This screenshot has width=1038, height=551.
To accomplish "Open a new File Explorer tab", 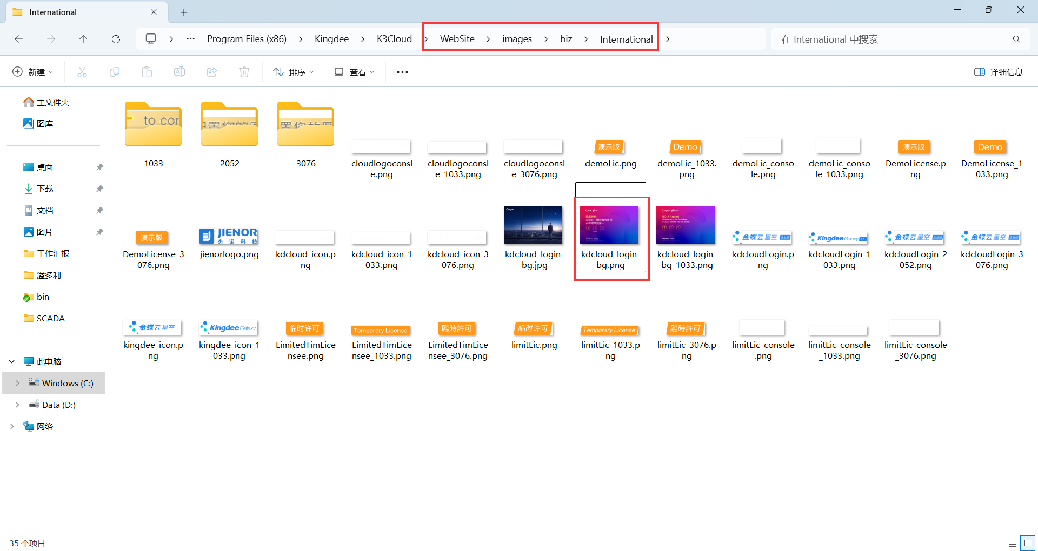I will click(x=184, y=12).
